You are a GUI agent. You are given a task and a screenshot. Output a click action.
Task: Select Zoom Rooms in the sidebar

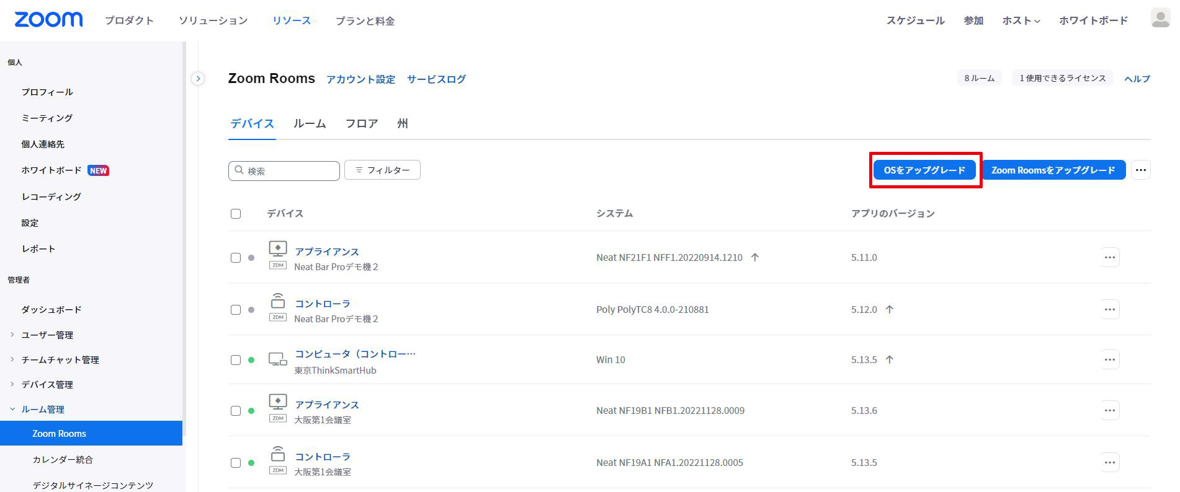pos(91,433)
